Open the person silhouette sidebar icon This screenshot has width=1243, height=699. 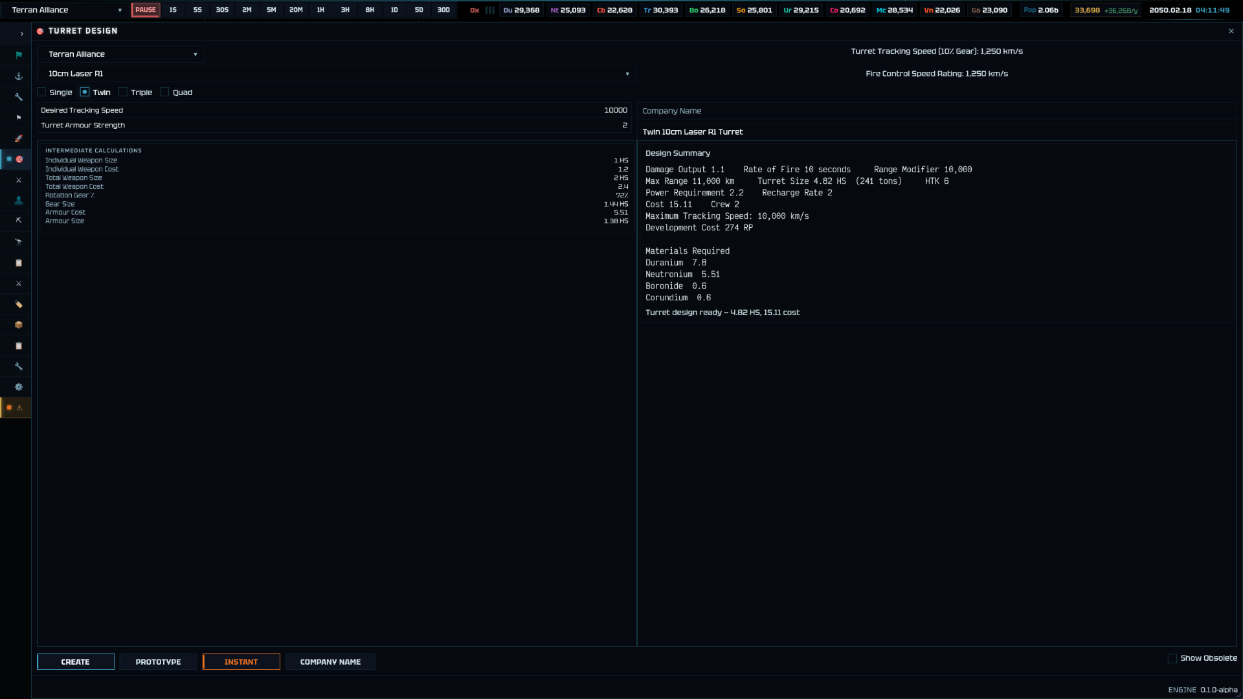[19, 201]
